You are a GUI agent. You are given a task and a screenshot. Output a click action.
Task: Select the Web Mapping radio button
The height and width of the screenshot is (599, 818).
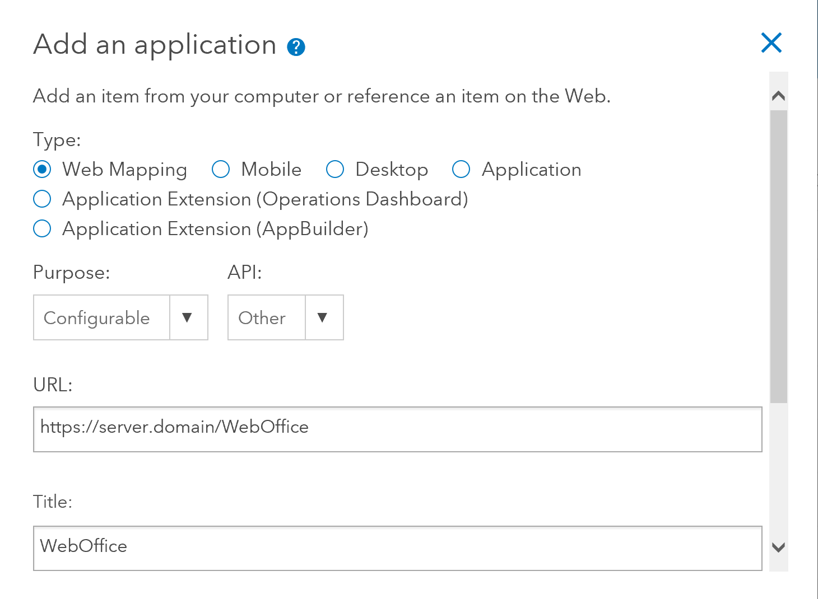point(42,169)
